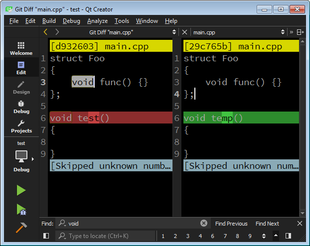Screen dimensions: 310x246
Task: Click the right Skipped unknown number banner
Action: (241, 166)
